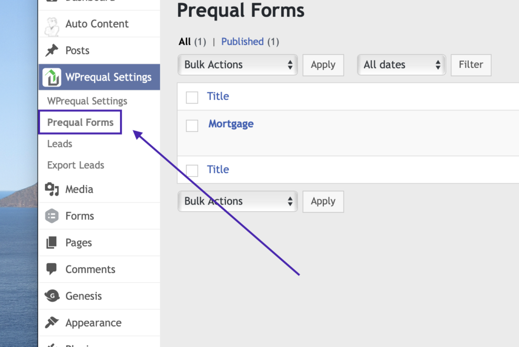Toggle the select-all checkbox in the footer row
Image resolution: width=519 pixels, height=347 pixels.
(x=192, y=170)
